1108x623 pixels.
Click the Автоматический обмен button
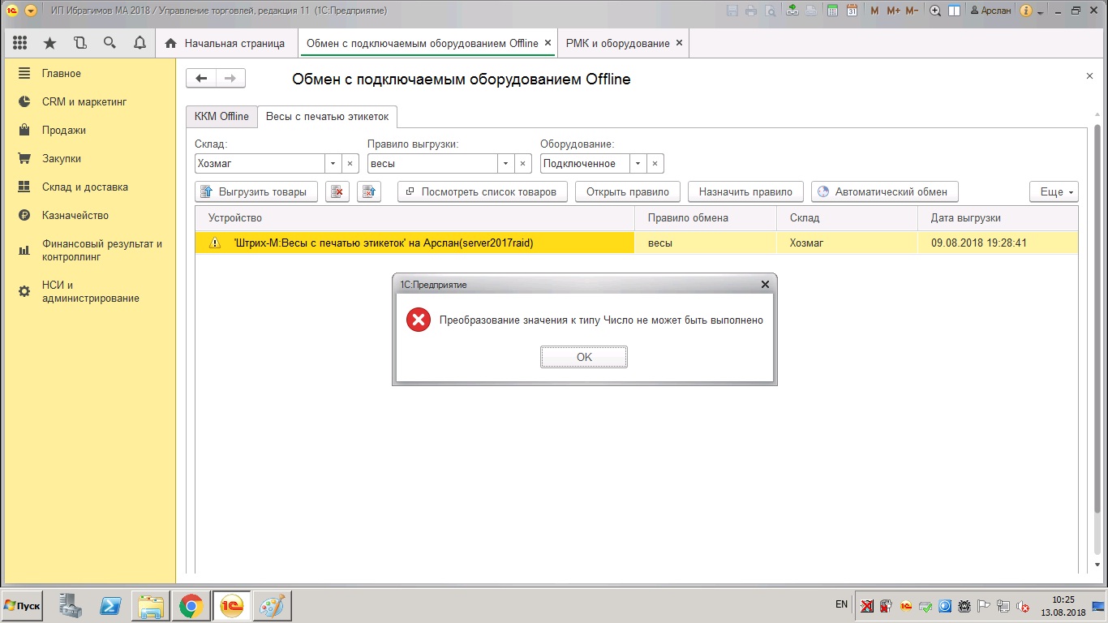click(x=884, y=191)
